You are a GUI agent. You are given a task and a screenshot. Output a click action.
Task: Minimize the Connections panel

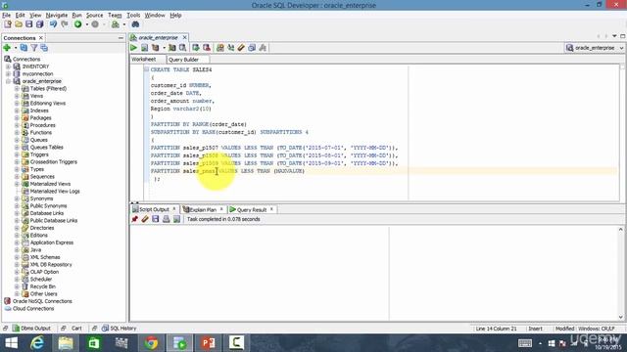[x=121, y=38]
